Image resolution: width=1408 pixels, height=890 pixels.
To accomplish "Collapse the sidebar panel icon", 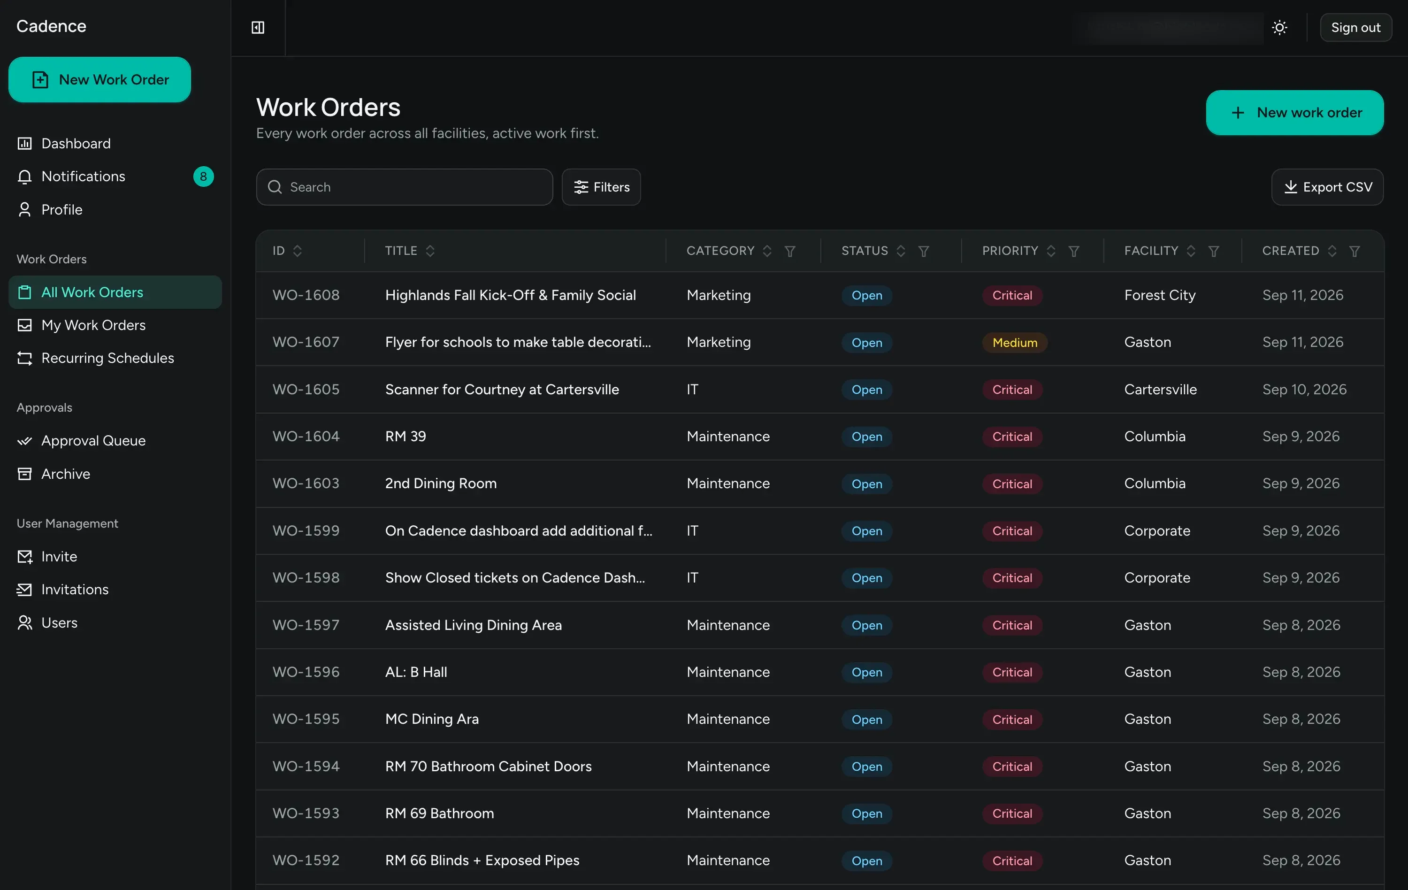I will [258, 28].
